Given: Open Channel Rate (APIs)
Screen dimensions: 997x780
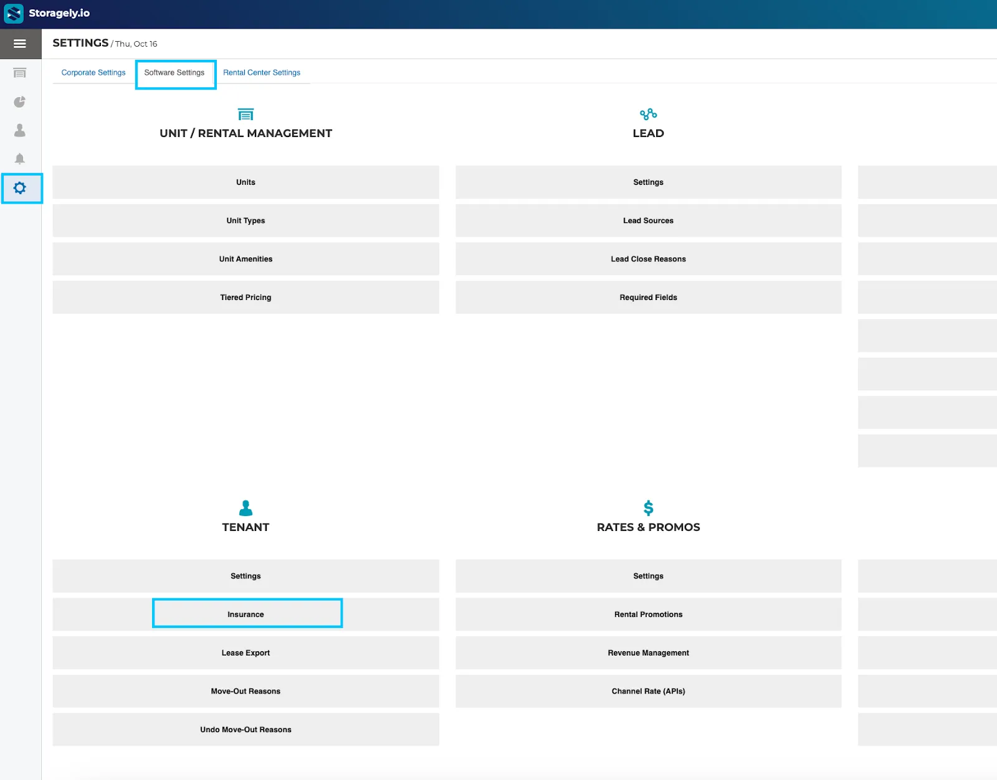Looking at the screenshot, I should tap(648, 692).
